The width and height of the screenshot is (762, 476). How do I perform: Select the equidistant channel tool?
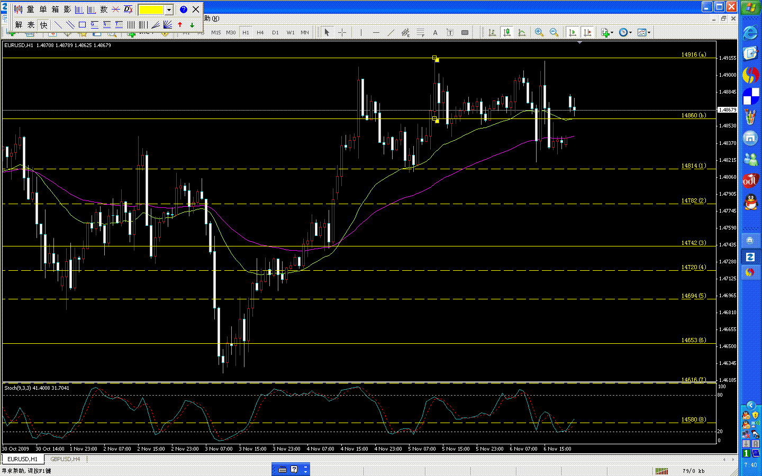tap(406, 33)
